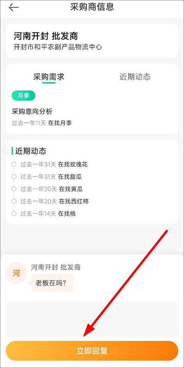184x368 pixels.
Task: Open the 在找甜瓜 activity entry
Action: tap(51, 176)
